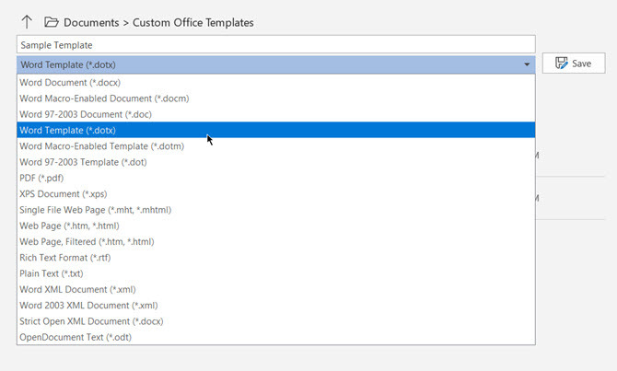This screenshot has height=371, width=617.
Task: Choose Rich Text Format (*.rtf)
Action: [x=276, y=258]
